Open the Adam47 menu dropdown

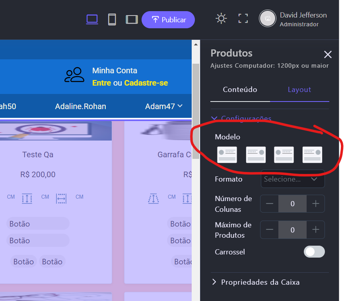[163, 106]
